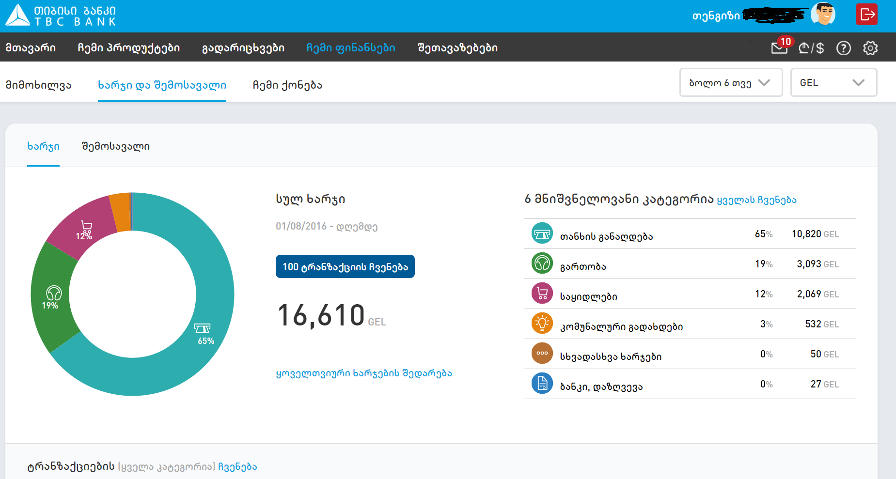Open the currency exchange rates icon
This screenshot has width=896, height=479.
coord(811,48)
